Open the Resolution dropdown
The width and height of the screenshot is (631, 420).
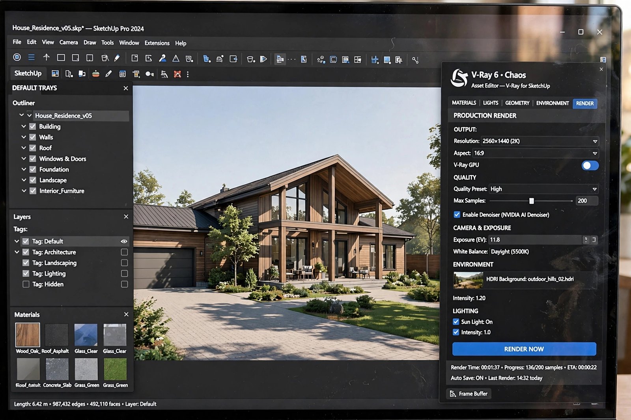[540, 141]
